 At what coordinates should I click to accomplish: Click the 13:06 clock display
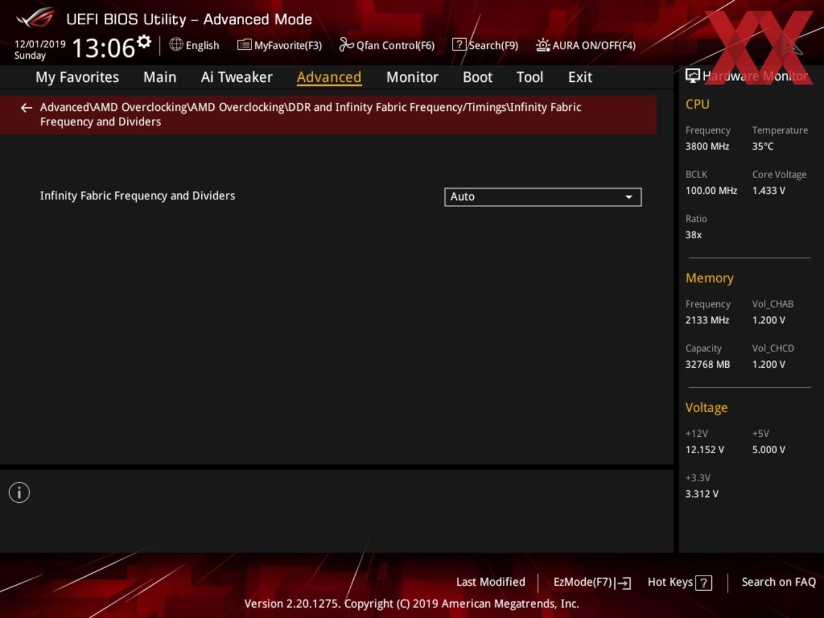pos(103,48)
